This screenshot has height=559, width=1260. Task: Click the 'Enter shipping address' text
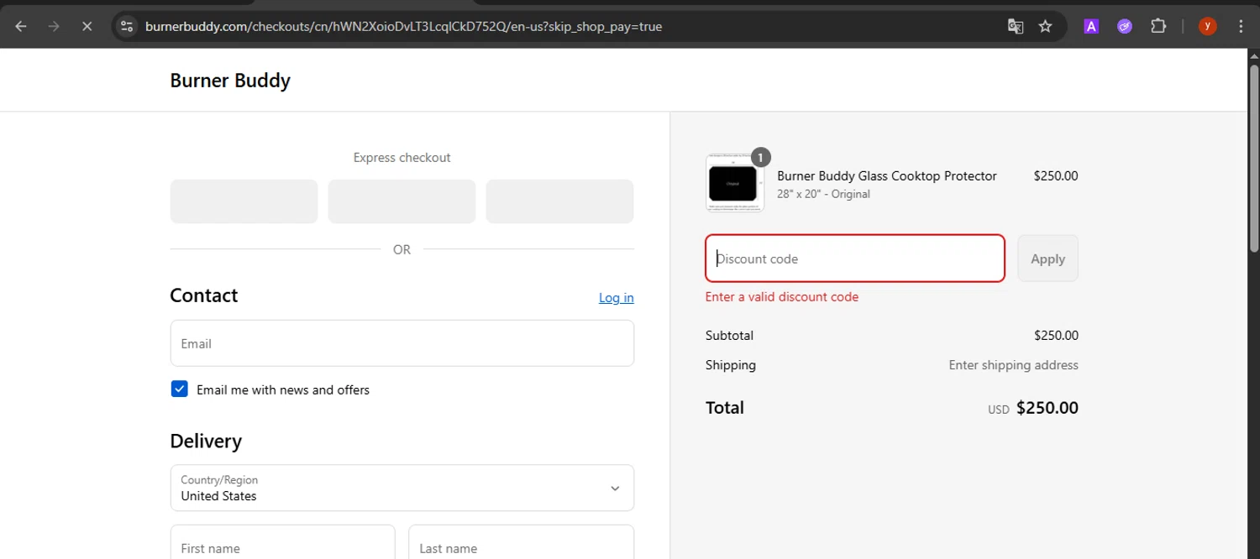click(1013, 365)
